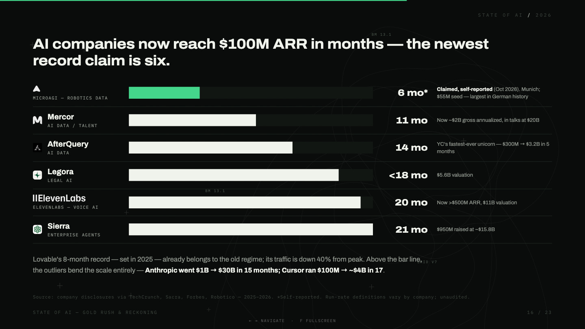Click the 'LEGAL AI' subtitle

tap(60, 180)
